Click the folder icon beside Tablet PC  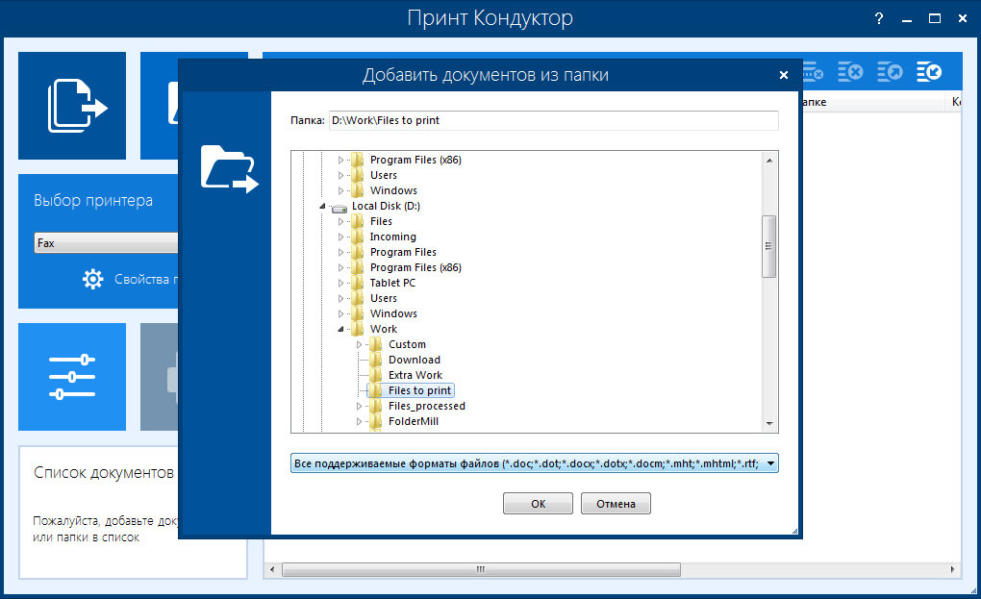tap(358, 284)
